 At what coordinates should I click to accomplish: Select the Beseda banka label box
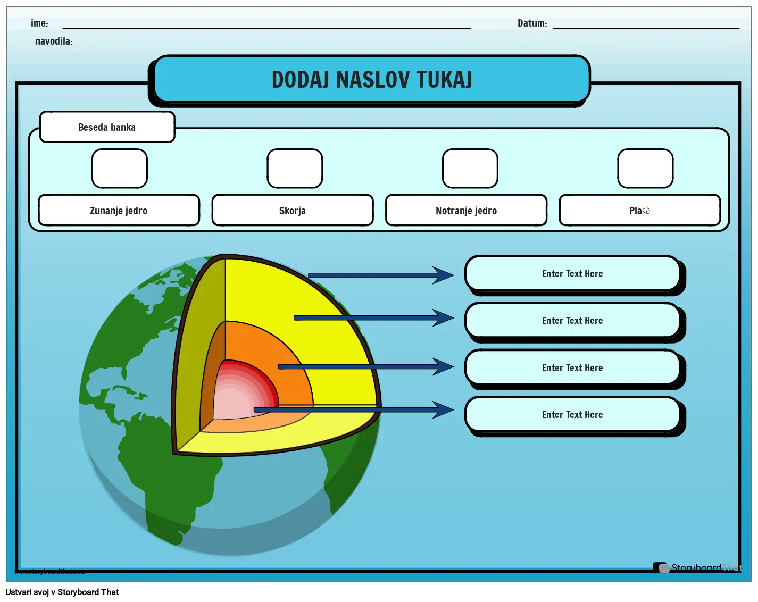tap(107, 127)
